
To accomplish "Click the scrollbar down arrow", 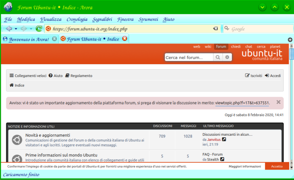I will tap(291, 168).
